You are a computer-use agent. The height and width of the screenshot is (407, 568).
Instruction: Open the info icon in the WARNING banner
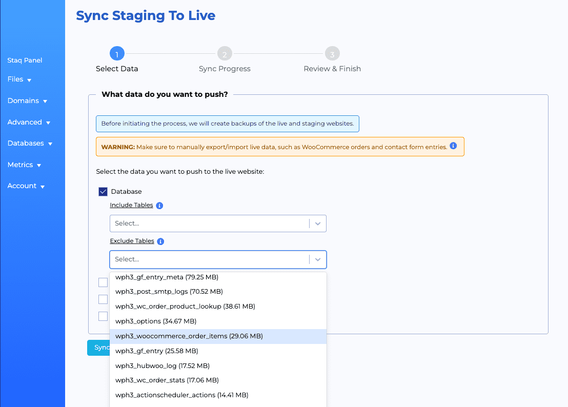(x=453, y=146)
